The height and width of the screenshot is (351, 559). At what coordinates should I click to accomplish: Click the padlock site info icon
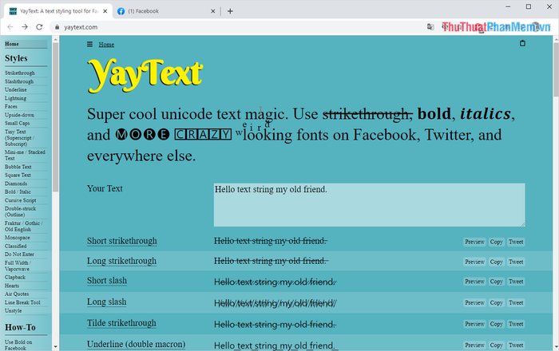click(57, 27)
